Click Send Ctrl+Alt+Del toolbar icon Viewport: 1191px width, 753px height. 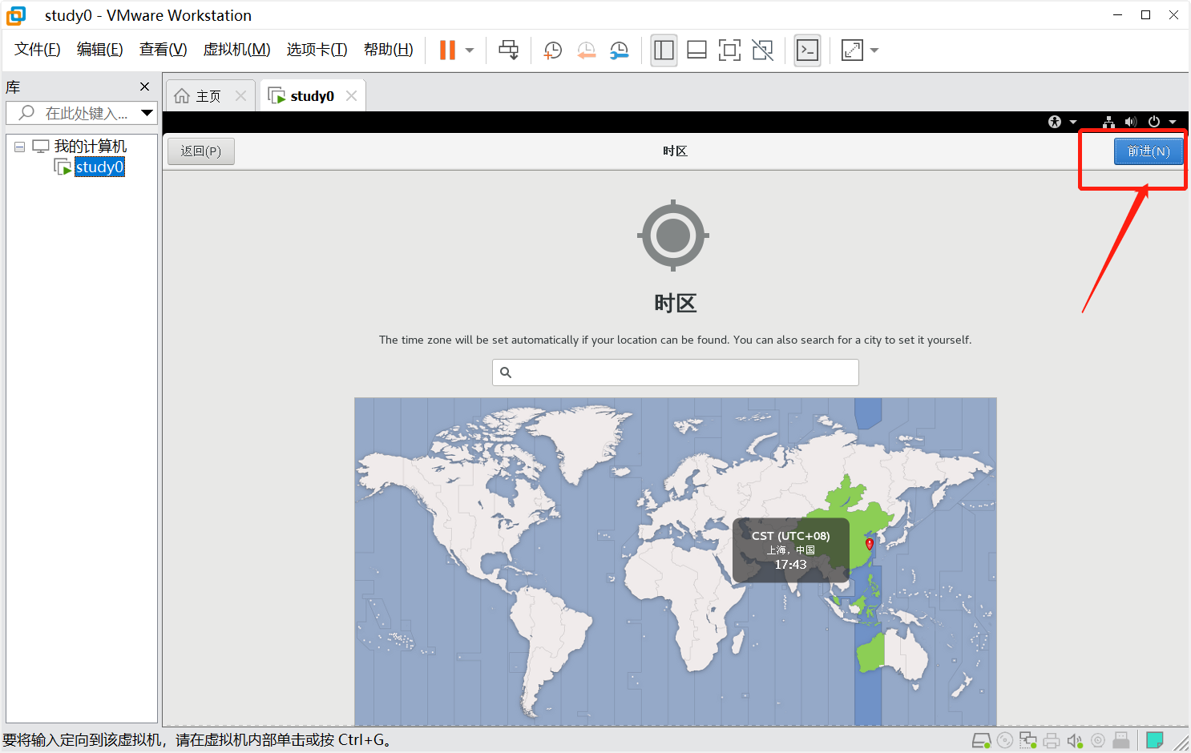[508, 50]
